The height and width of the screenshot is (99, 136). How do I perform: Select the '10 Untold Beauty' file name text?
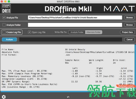(75, 49)
